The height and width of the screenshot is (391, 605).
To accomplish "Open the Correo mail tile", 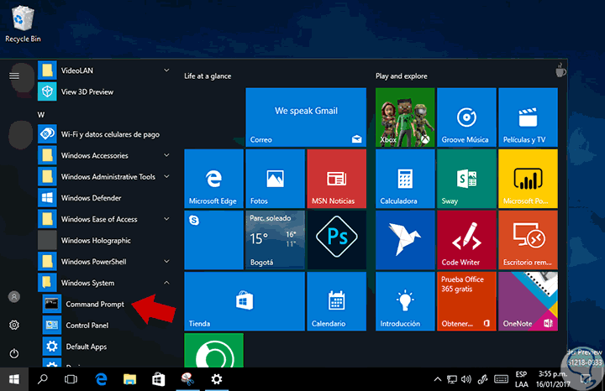I will point(306,117).
